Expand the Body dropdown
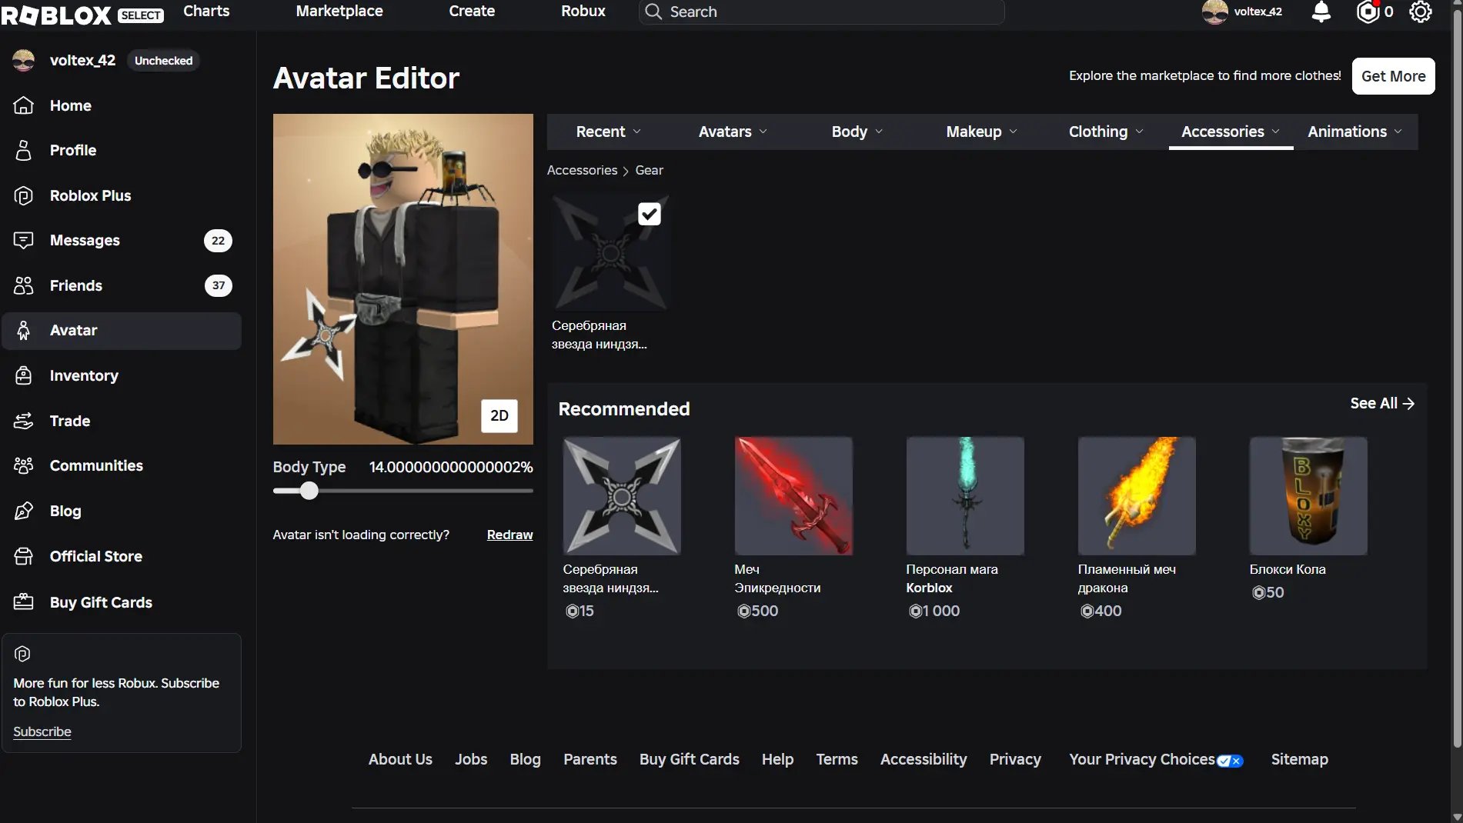 [857, 132]
